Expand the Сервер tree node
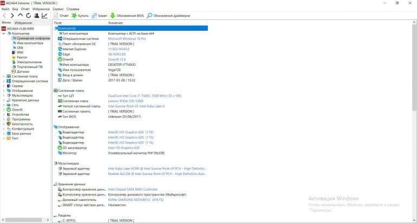417x223 pixels. (x=3, y=86)
